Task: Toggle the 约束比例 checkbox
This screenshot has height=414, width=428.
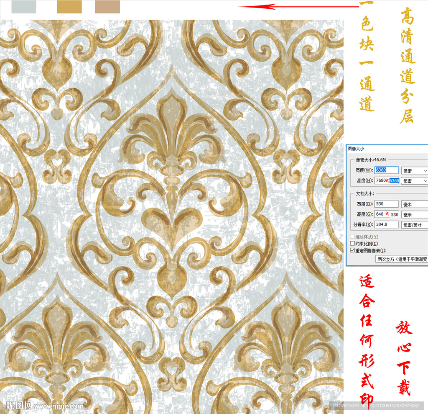Action: point(352,243)
